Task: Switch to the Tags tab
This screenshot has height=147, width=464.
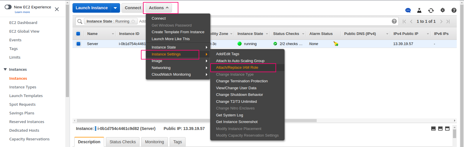Action: [177, 142]
